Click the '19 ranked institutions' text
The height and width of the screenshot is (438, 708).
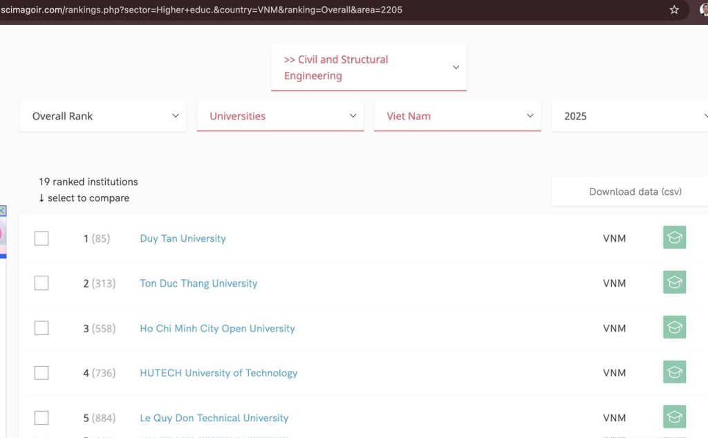(x=88, y=182)
